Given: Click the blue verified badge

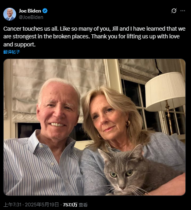Looking at the screenshot, I should click(45, 11).
